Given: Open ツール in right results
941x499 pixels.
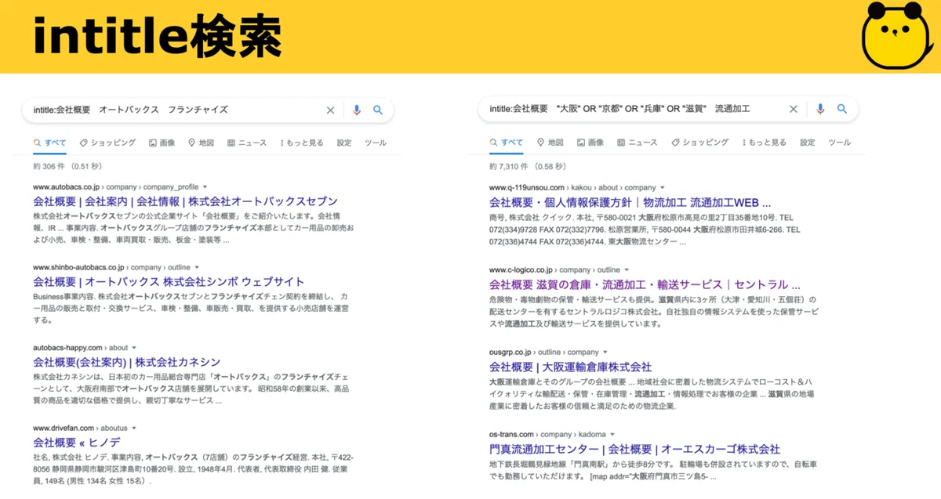Looking at the screenshot, I should tap(839, 143).
